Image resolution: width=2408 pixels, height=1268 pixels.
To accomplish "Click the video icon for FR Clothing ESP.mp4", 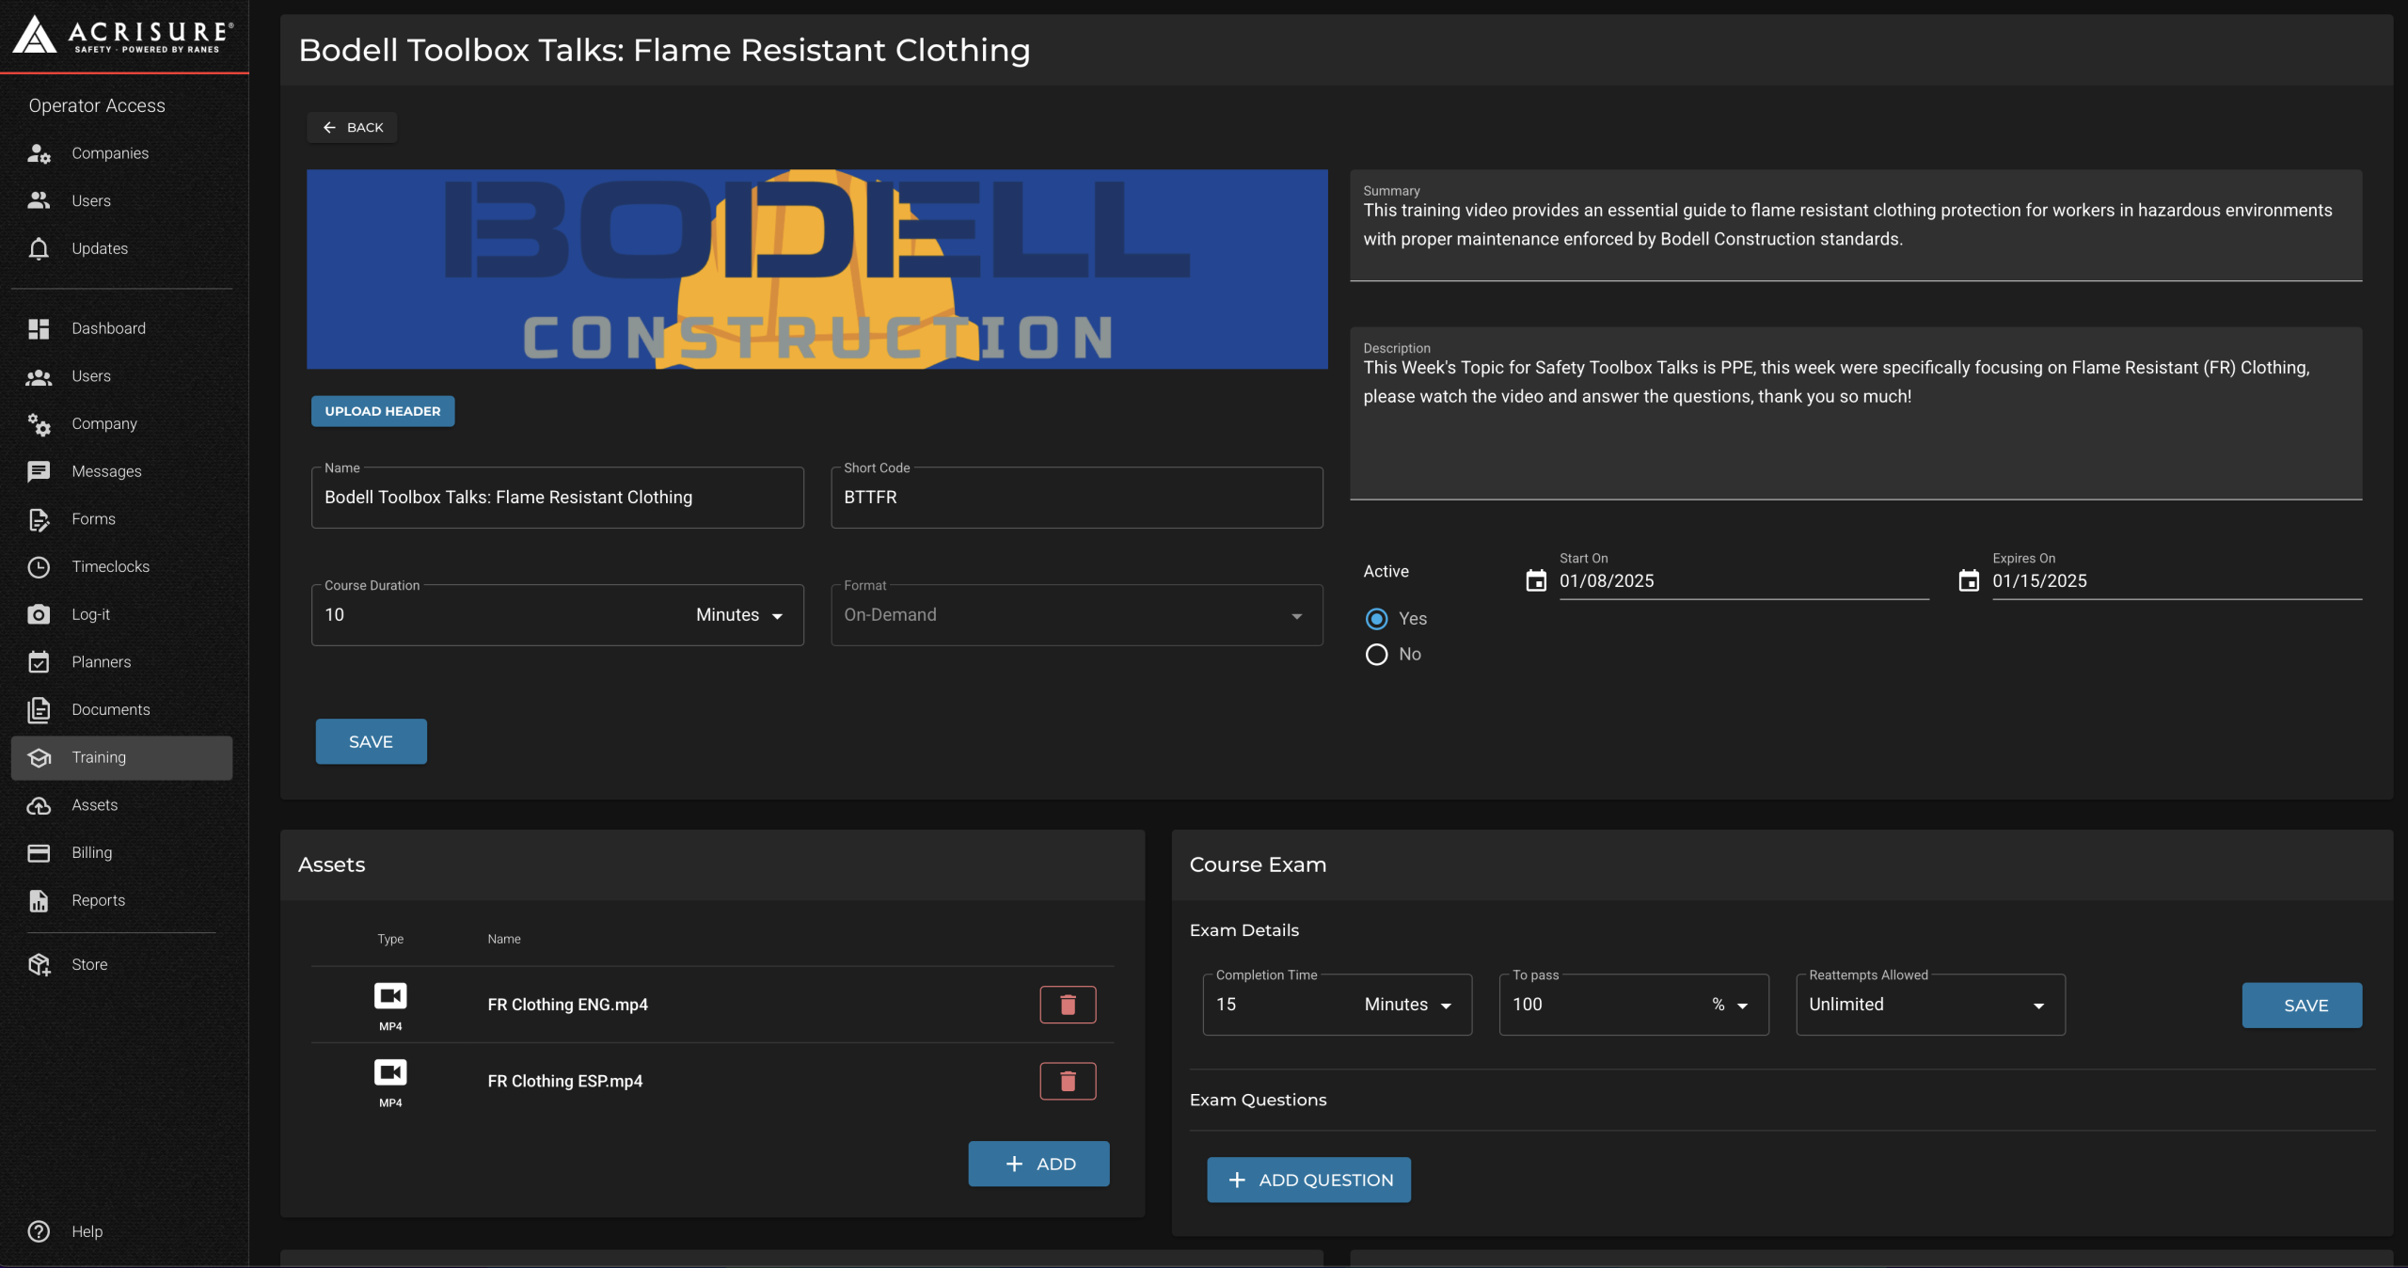I will click(390, 1071).
